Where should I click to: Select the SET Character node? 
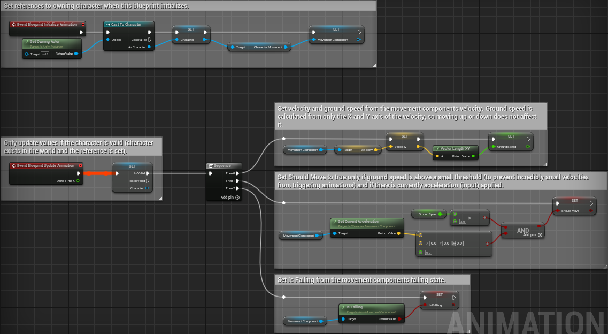[191, 35]
